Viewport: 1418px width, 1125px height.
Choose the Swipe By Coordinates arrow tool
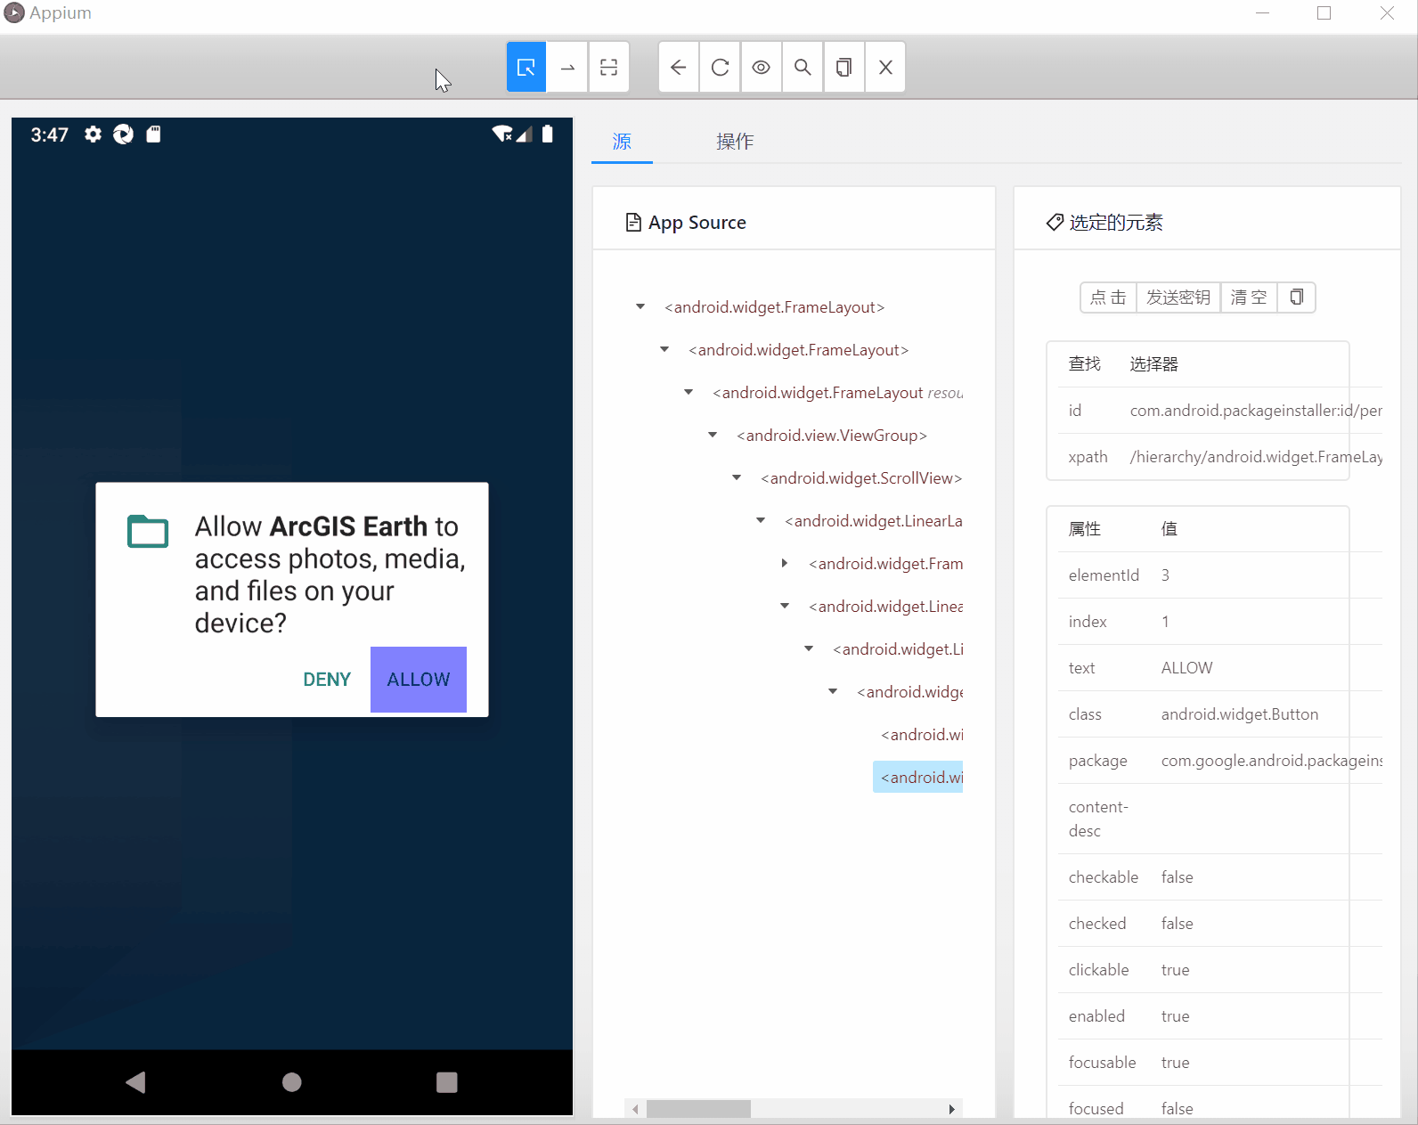pos(567,67)
